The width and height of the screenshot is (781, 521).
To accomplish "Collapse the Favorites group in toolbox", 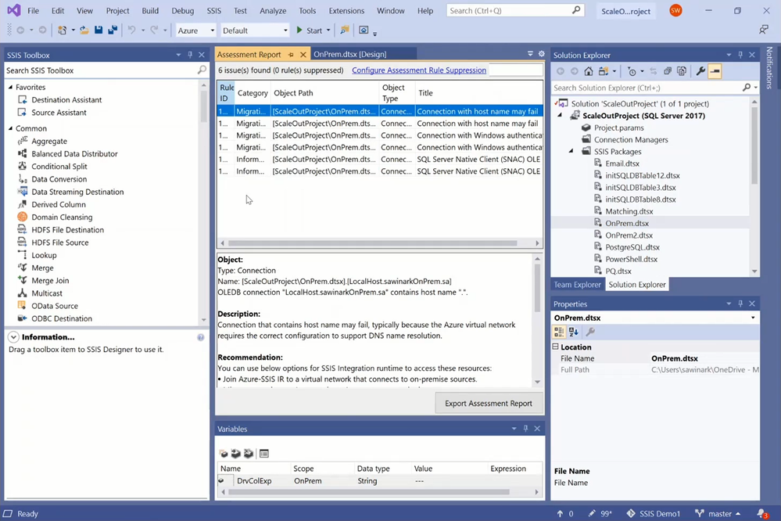I will coord(10,87).
